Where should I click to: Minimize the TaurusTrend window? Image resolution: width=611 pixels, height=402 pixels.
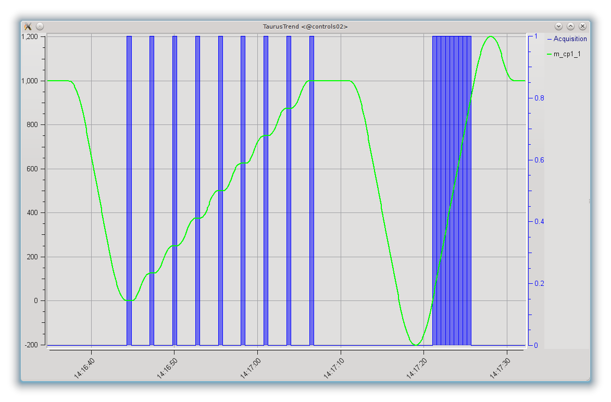tap(558, 26)
